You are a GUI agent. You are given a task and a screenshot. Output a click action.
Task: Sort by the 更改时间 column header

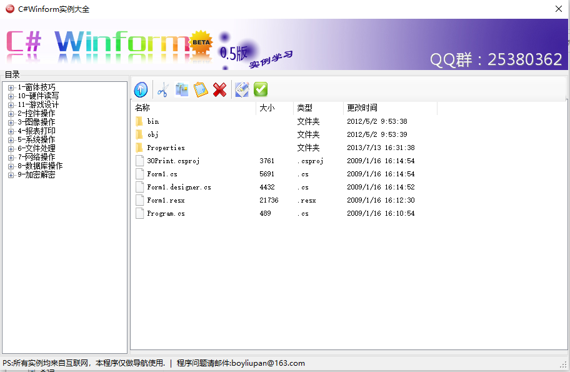coord(390,108)
